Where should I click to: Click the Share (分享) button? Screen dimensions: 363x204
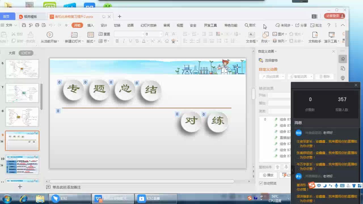[301, 25]
